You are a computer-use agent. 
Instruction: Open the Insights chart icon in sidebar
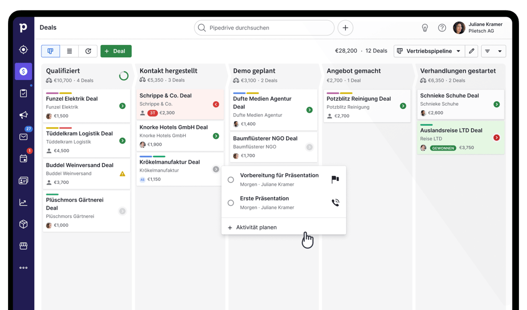[x=23, y=203]
